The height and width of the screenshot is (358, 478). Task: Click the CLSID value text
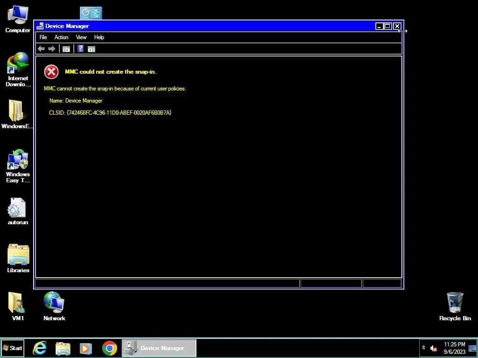click(x=119, y=113)
